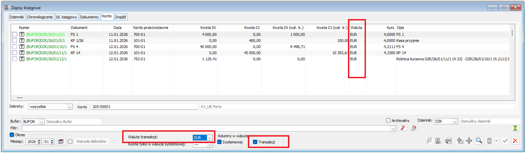Click the checkmark confirm icon

point(505,141)
